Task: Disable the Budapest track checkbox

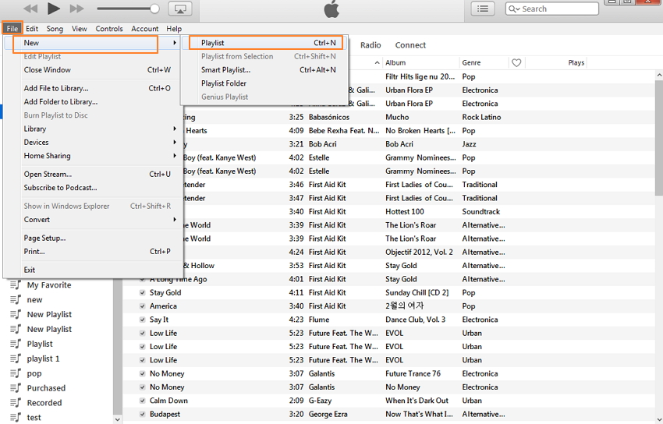Action: (x=142, y=414)
